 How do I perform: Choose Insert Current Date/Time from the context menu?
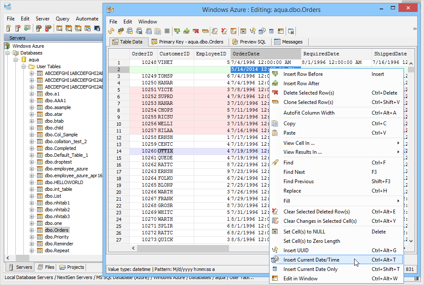click(x=336, y=260)
